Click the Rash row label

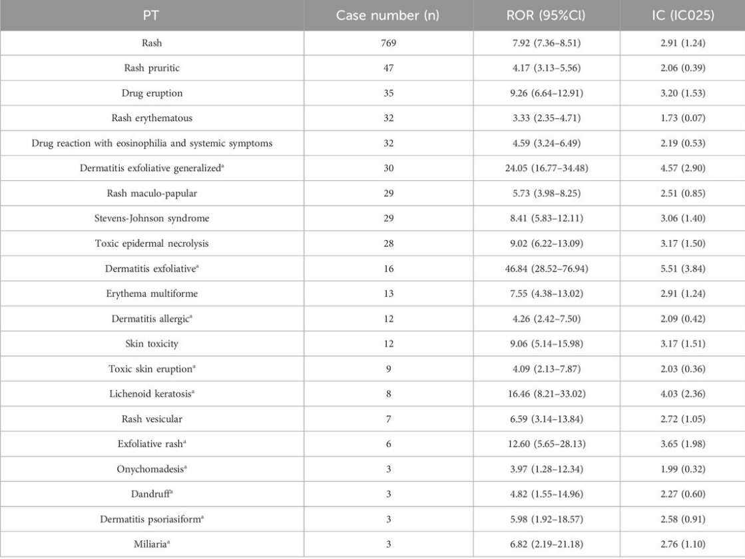click(152, 43)
